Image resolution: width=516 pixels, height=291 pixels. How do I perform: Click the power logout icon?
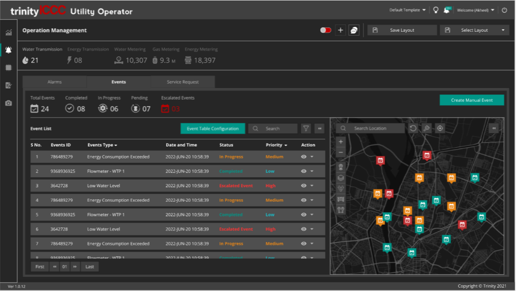(x=504, y=10)
